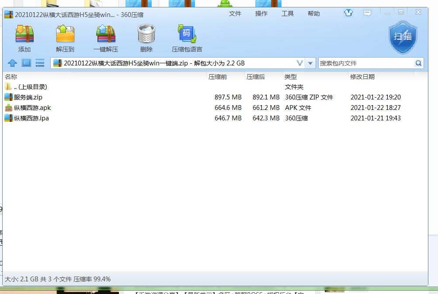Open the 压缩包语言 archive language tool
The image size is (438, 294).
coord(187,35)
